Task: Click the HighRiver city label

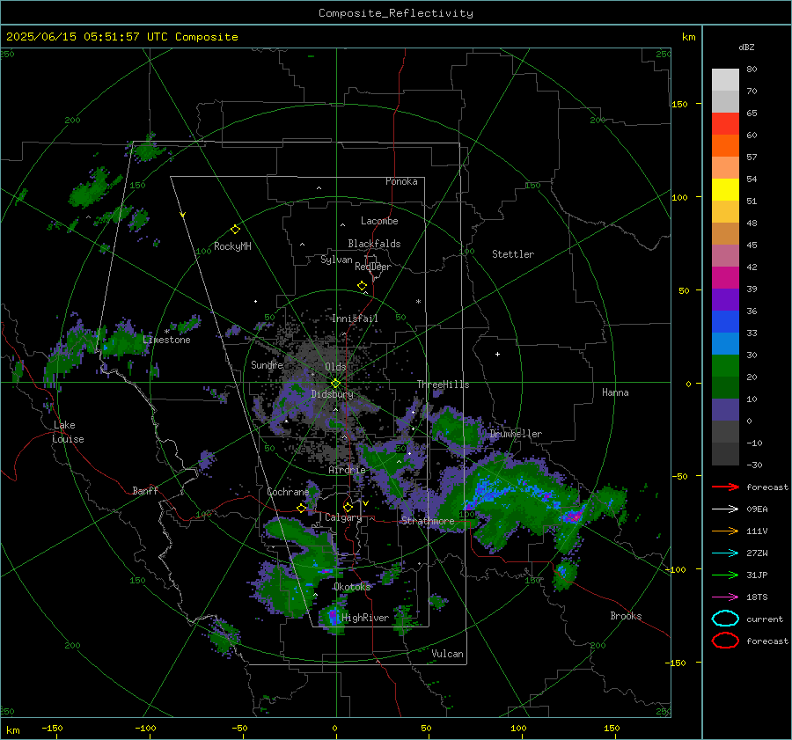Action: [x=365, y=618]
